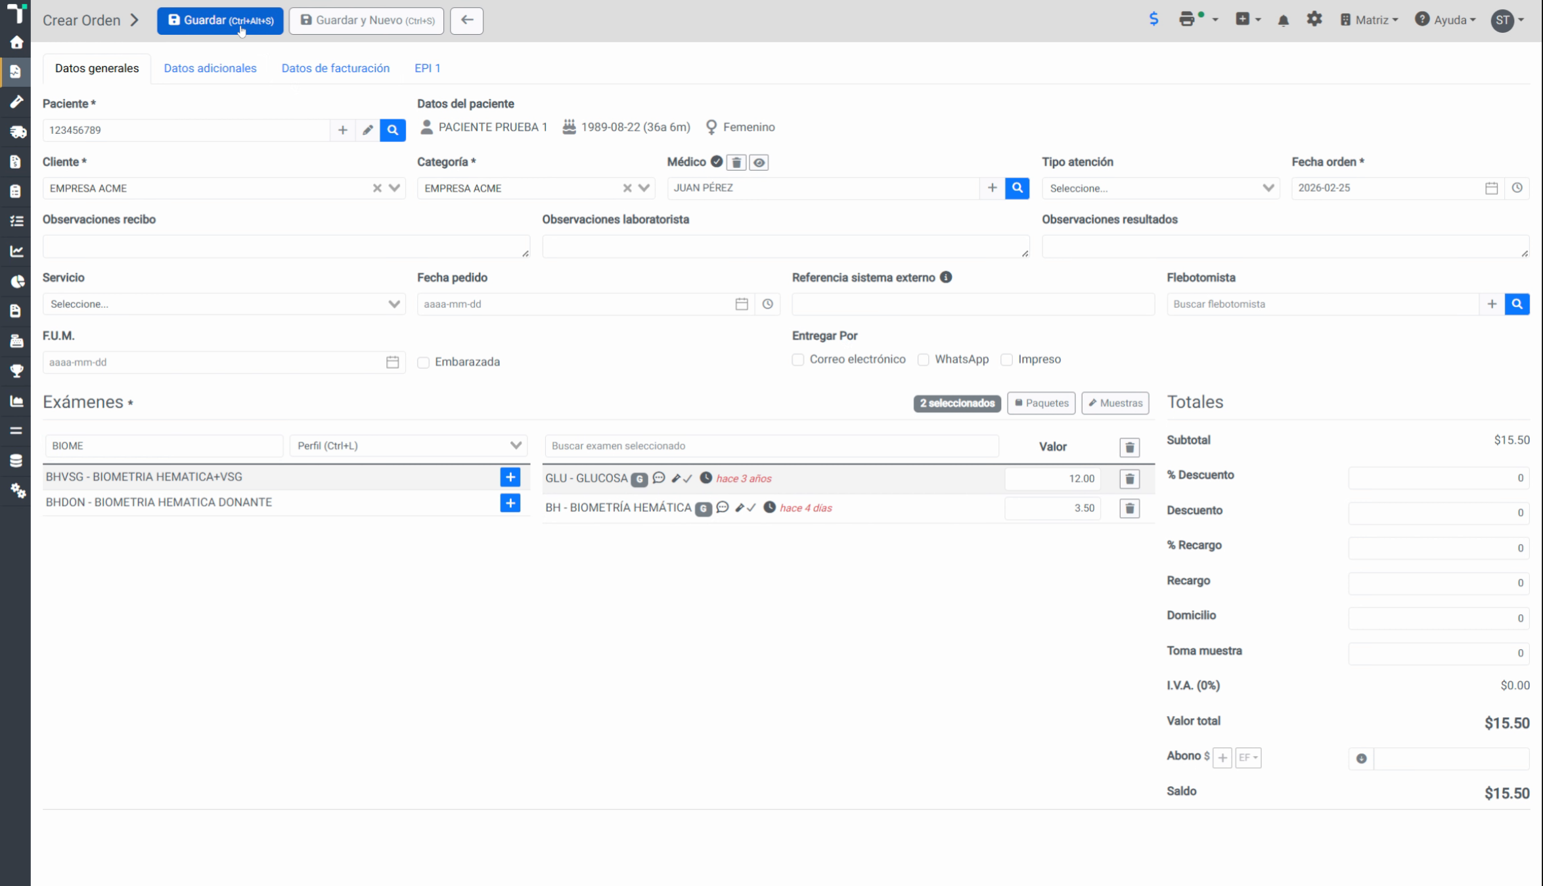1543x886 pixels.
Task: Toggle the eye icon next to Médico
Action: point(759,162)
